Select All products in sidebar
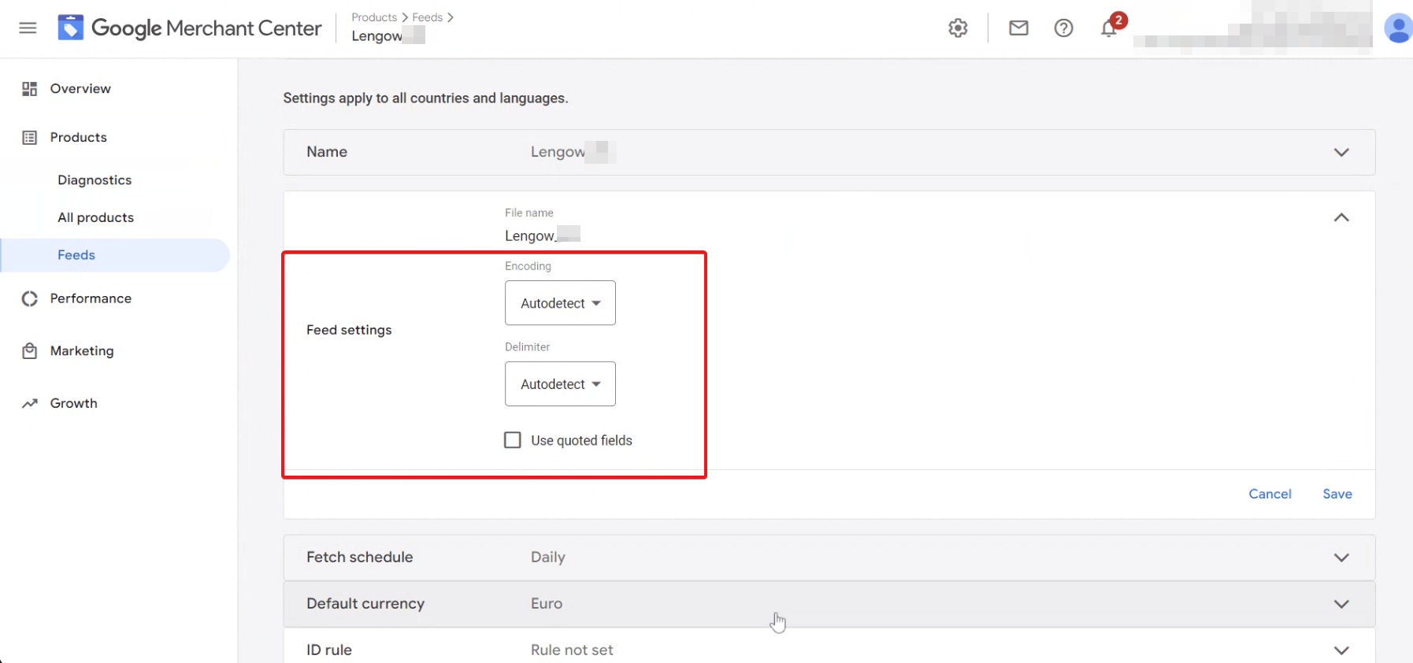This screenshot has height=663, width=1413. (95, 217)
